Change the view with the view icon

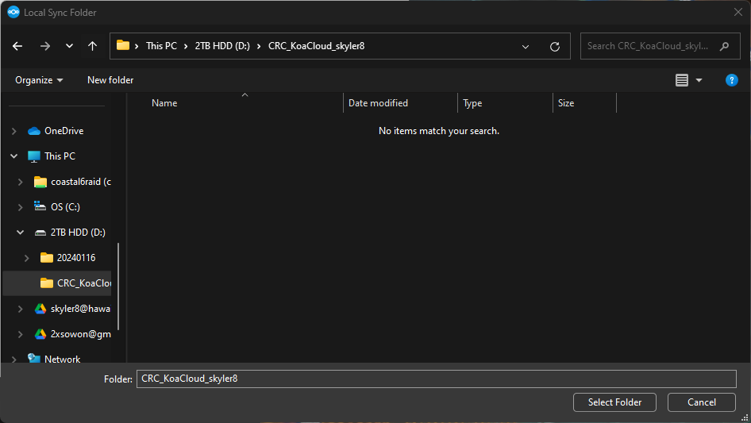[x=682, y=80]
